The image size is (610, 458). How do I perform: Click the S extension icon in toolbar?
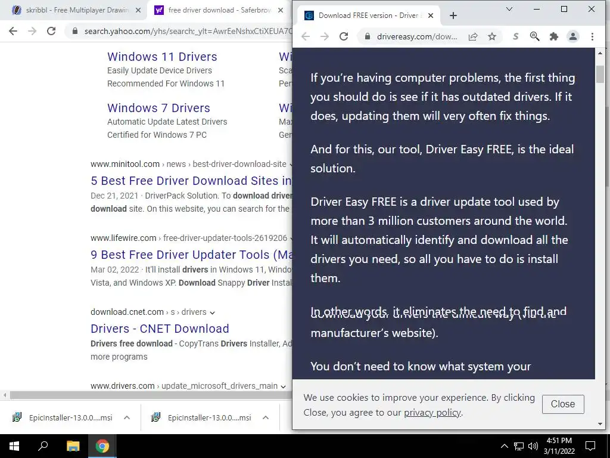(x=515, y=36)
